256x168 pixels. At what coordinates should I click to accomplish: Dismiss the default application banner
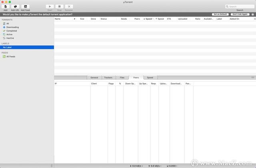pyautogui.click(x=253, y=14)
